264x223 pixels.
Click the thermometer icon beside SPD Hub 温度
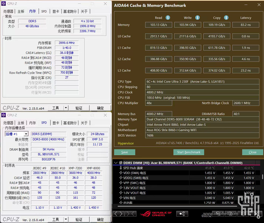point(121,168)
